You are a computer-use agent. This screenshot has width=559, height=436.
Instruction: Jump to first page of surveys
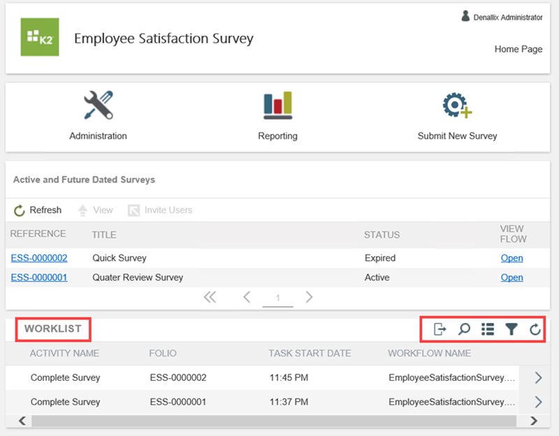(x=210, y=298)
